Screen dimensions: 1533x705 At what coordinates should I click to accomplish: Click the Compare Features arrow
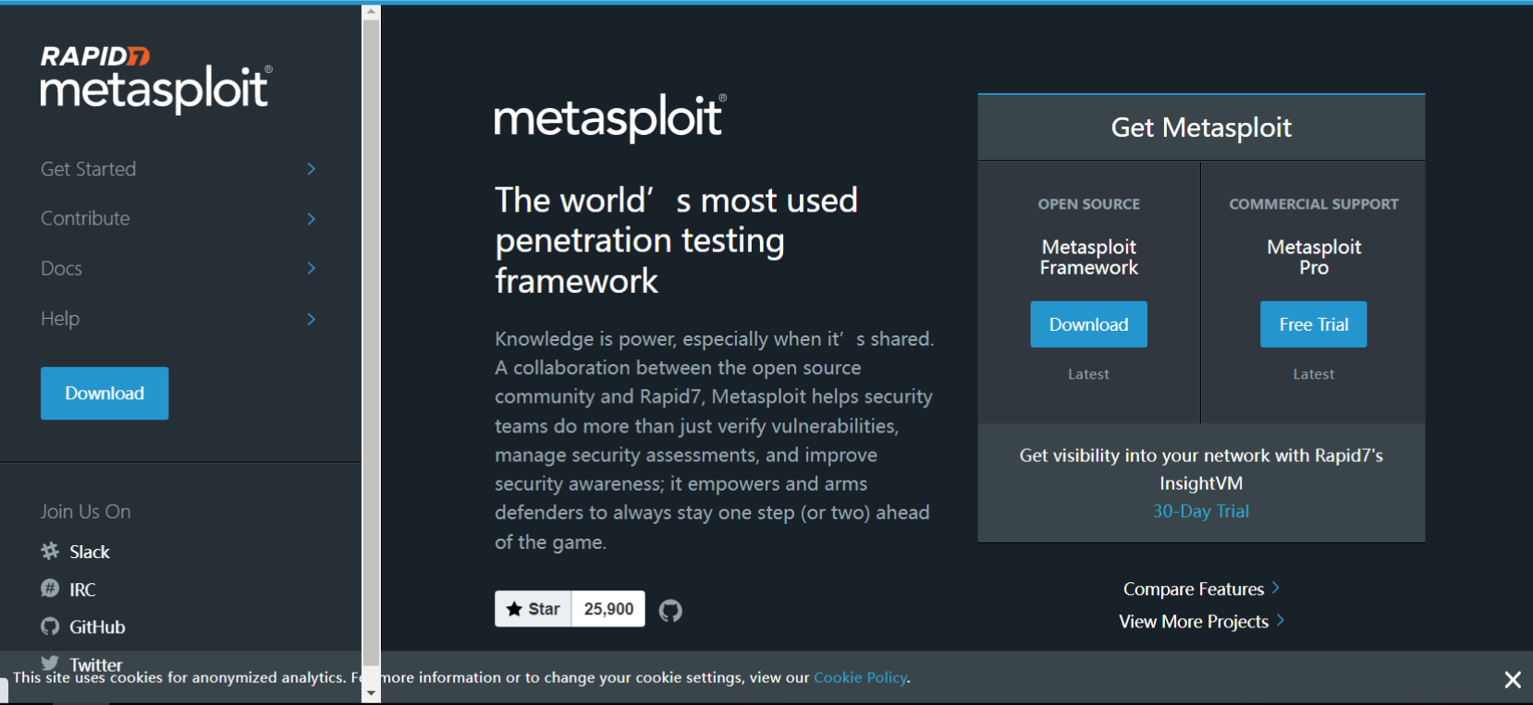pyautogui.click(x=1276, y=588)
